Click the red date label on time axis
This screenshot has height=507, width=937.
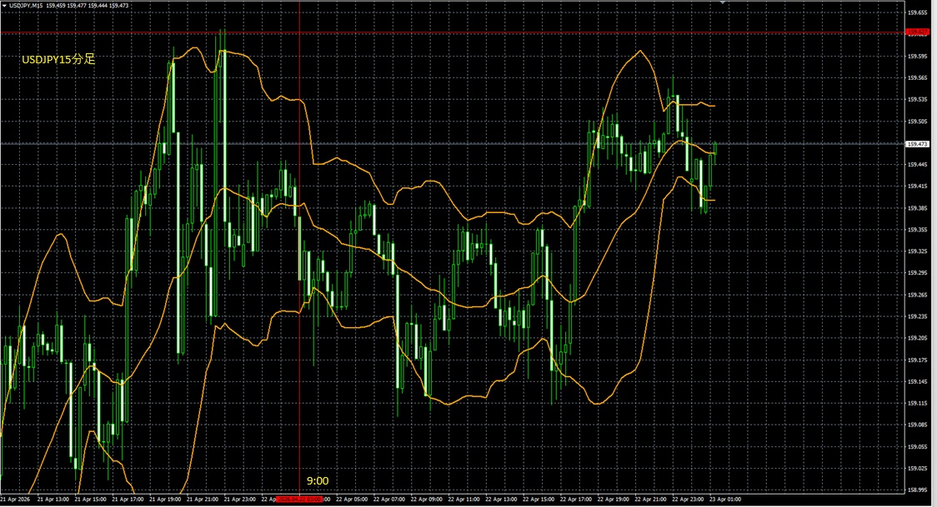pyautogui.click(x=299, y=500)
